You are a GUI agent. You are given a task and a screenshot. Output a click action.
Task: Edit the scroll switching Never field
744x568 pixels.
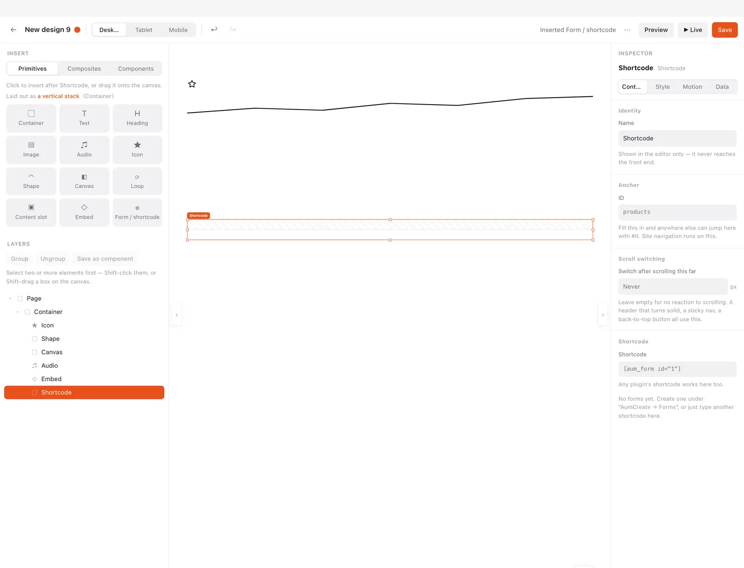[x=673, y=287]
